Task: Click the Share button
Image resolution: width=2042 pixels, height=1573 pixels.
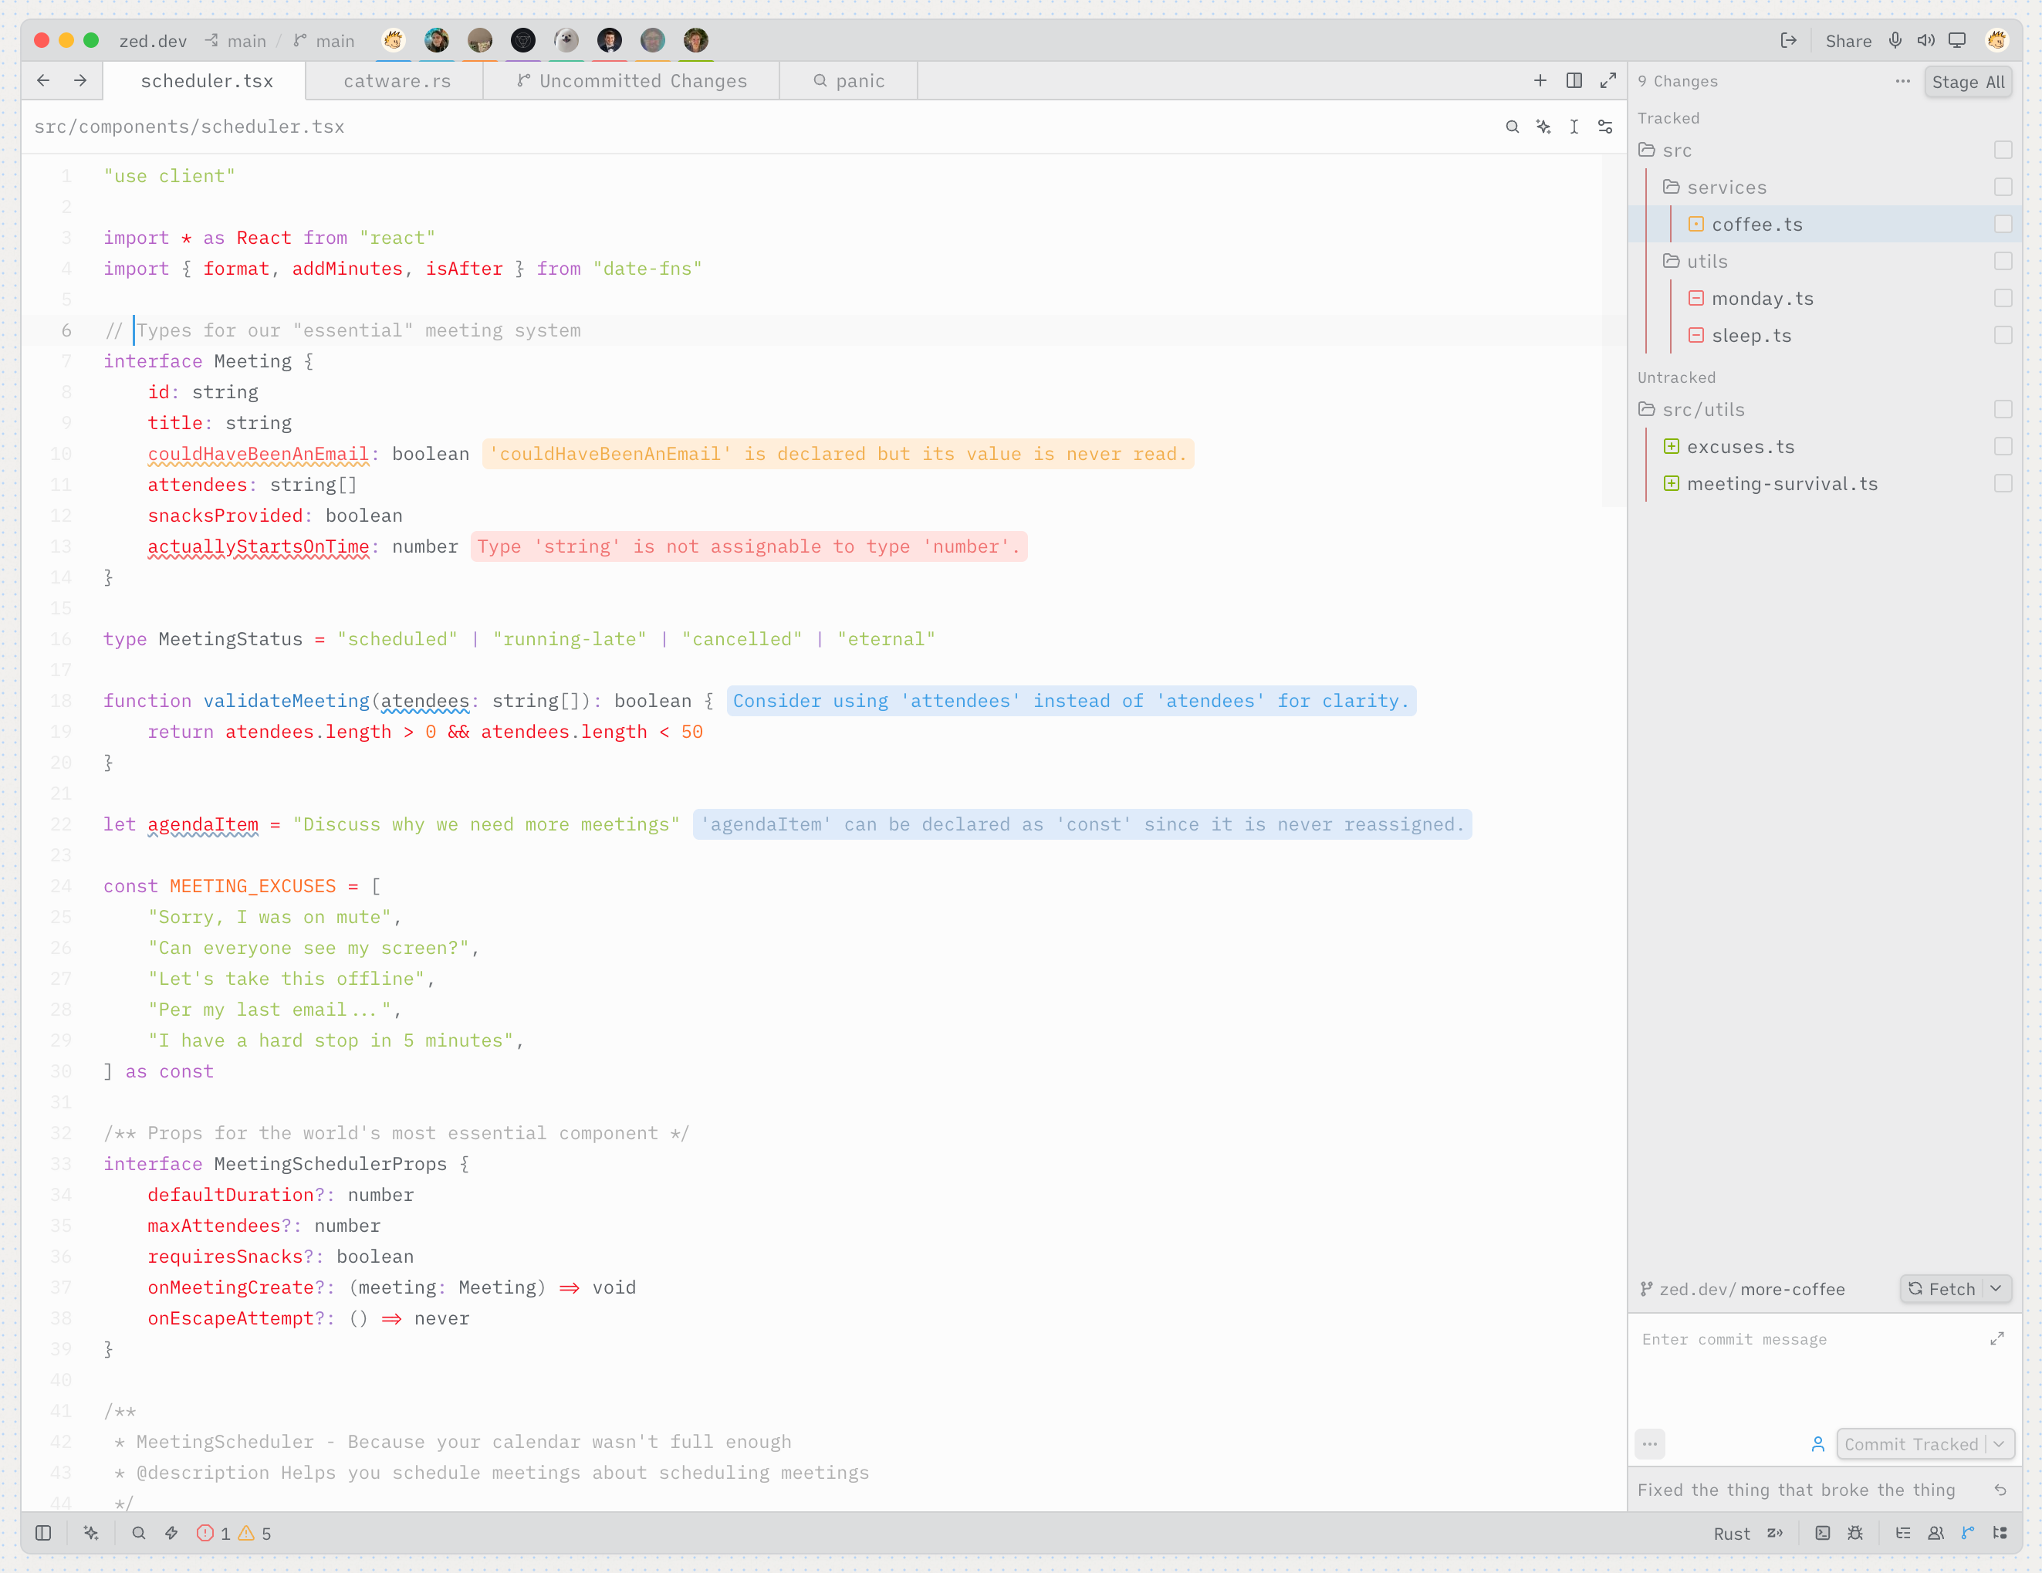Action: [x=1848, y=41]
